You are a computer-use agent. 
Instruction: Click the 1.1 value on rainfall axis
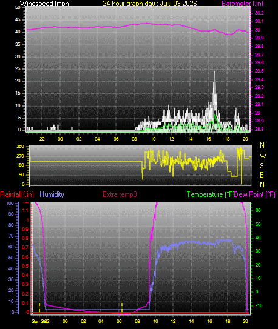pos(25,210)
